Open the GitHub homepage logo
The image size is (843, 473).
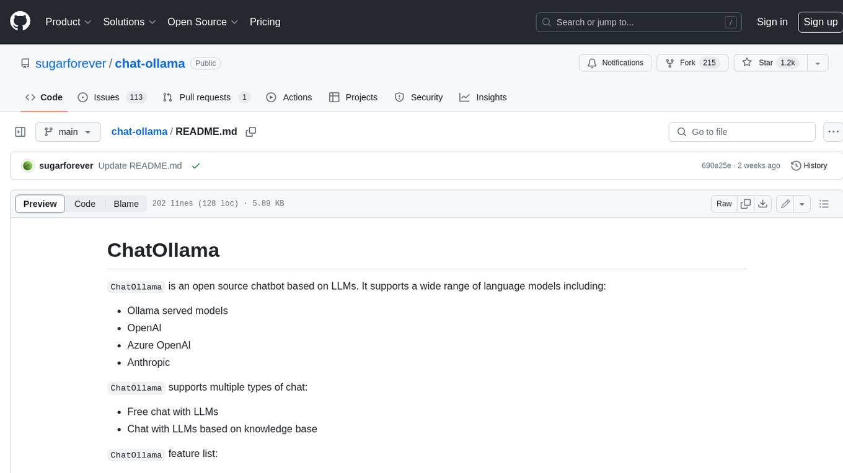point(20,22)
